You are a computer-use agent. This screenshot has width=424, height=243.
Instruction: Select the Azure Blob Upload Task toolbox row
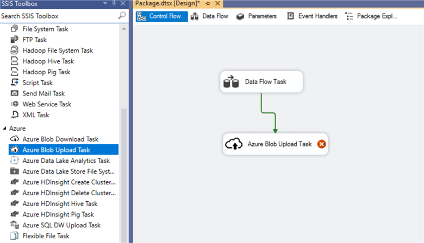[64, 150]
